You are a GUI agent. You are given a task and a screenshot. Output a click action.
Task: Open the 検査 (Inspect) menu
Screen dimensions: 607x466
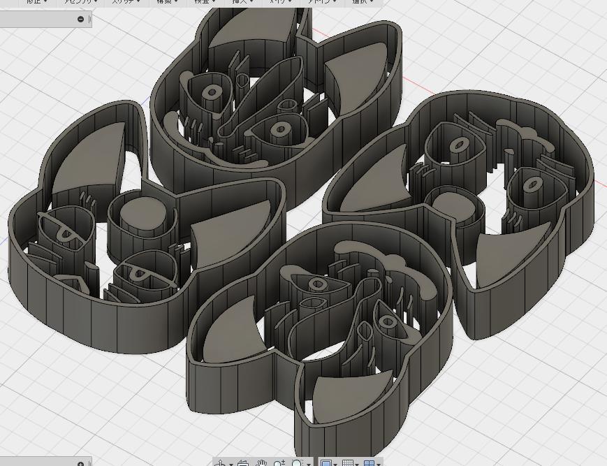point(206,1)
